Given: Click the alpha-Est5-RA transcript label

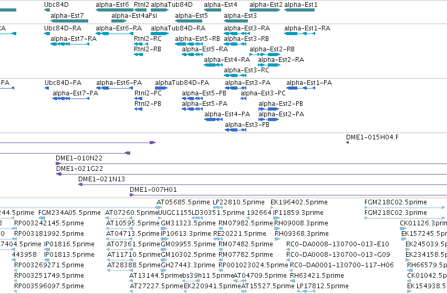Looking at the screenshot, I should click(x=205, y=49).
